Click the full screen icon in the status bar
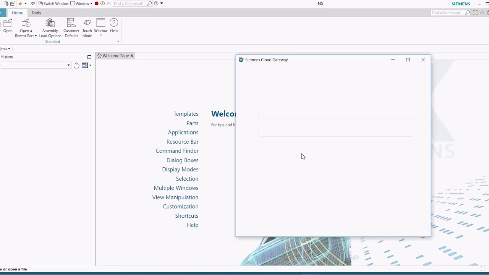The height and width of the screenshot is (275, 489). coord(483,269)
